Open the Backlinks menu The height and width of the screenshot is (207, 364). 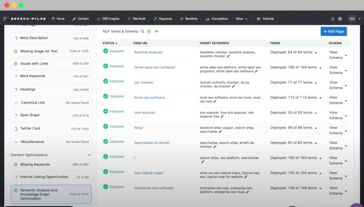tap(189, 19)
